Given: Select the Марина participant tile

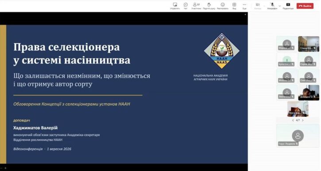Looking at the screenshot, I should [x=287, y=44].
